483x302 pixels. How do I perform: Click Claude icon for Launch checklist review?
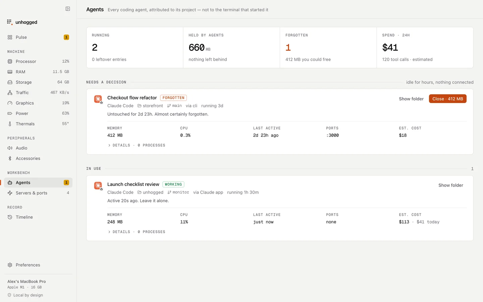click(98, 186)
